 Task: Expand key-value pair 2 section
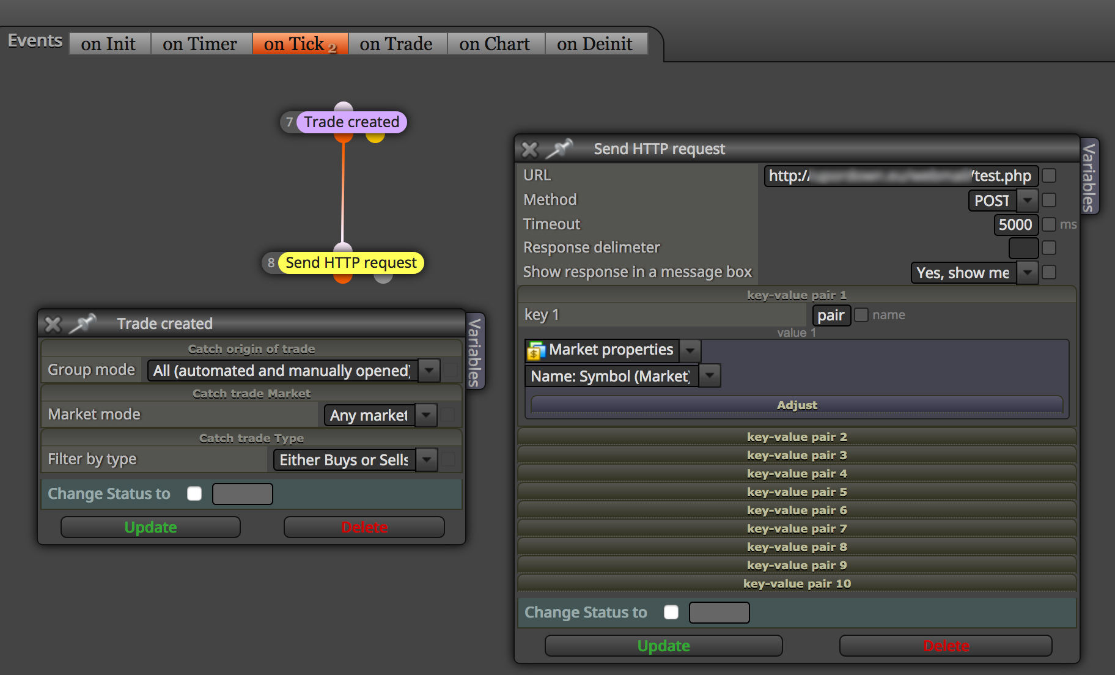tap(797, 437)
